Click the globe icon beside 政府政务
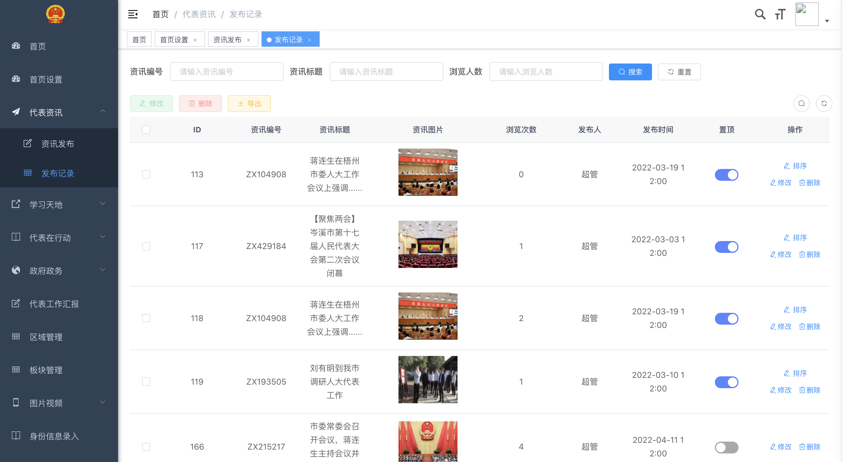The image size is (843, 462). (16, 270)
